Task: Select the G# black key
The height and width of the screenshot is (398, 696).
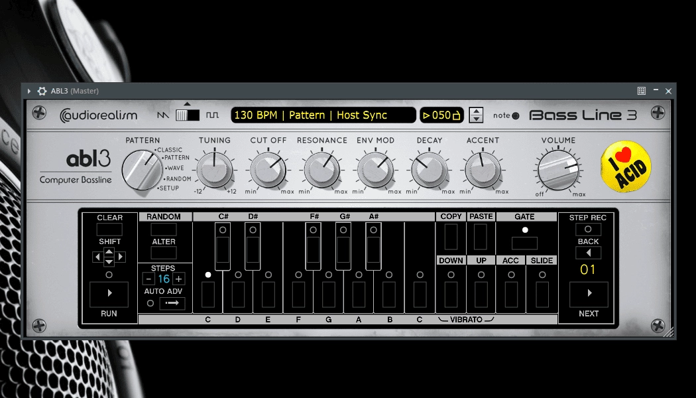Action: click(x=343, y=247)
